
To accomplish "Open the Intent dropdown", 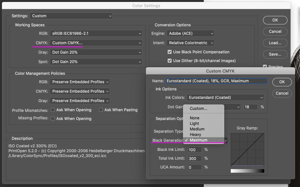I will point(191,43).
